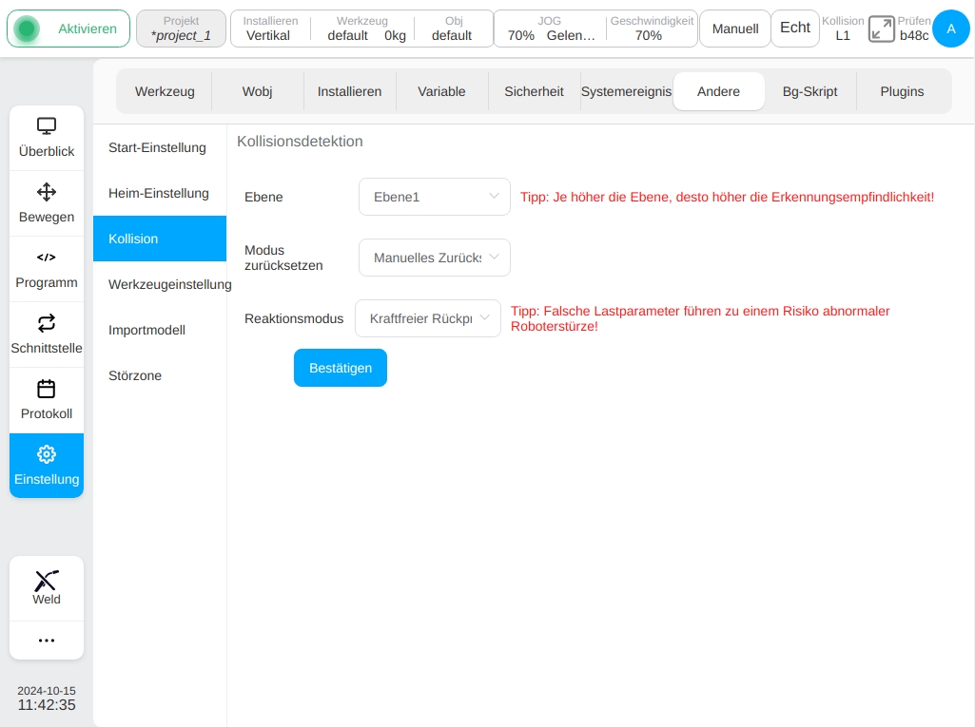Open the three-dots more menu
The height and width of the screenshot is (727, 975).
[46, 640]
